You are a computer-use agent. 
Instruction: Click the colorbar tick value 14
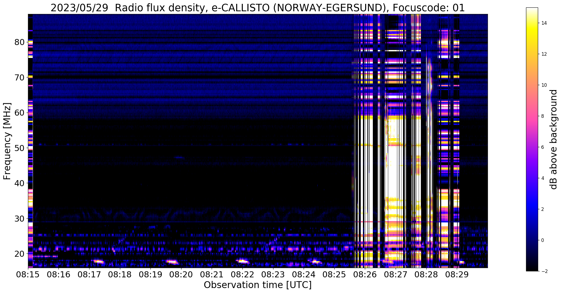pyautogui.click(x=544, y=23)
